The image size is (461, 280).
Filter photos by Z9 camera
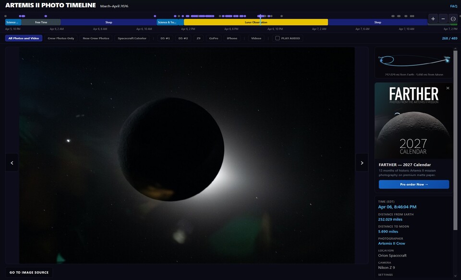click(x=198, y=38)
